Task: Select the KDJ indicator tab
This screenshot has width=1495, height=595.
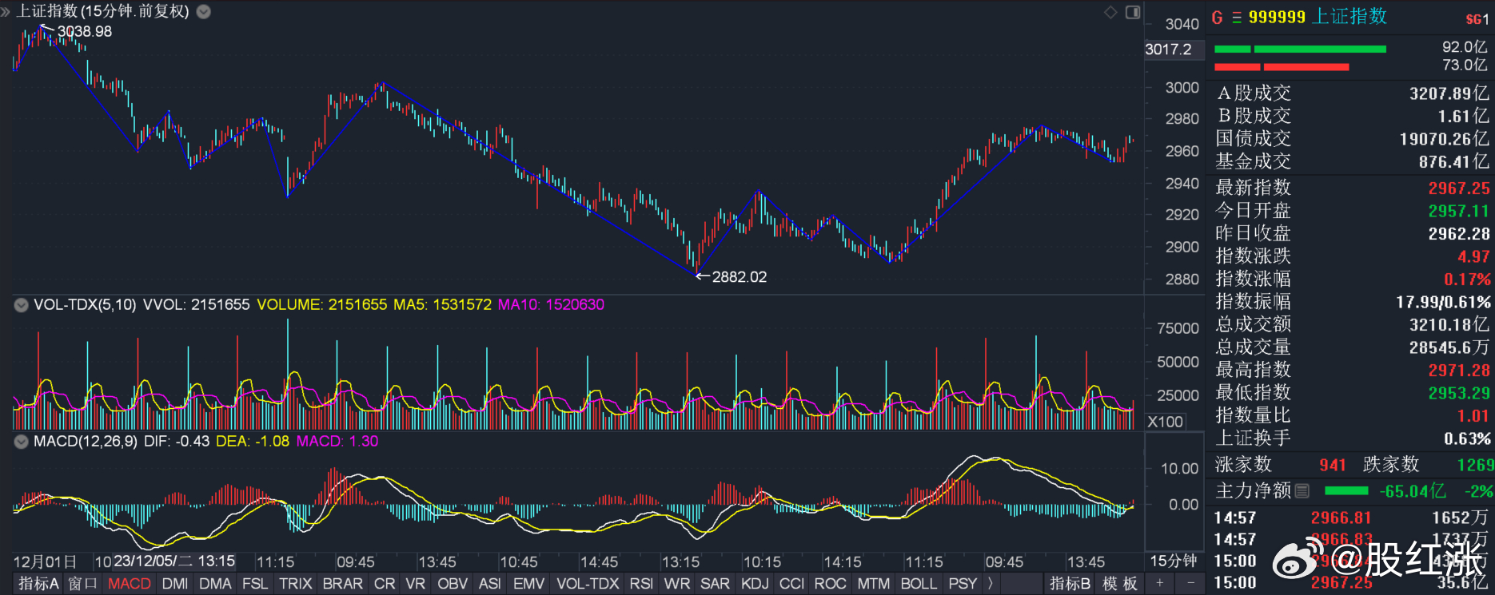Action: coord(753,584)
